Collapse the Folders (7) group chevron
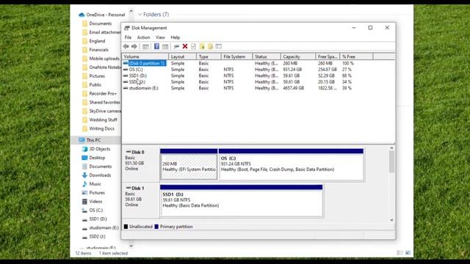 [x=140, y=15]
